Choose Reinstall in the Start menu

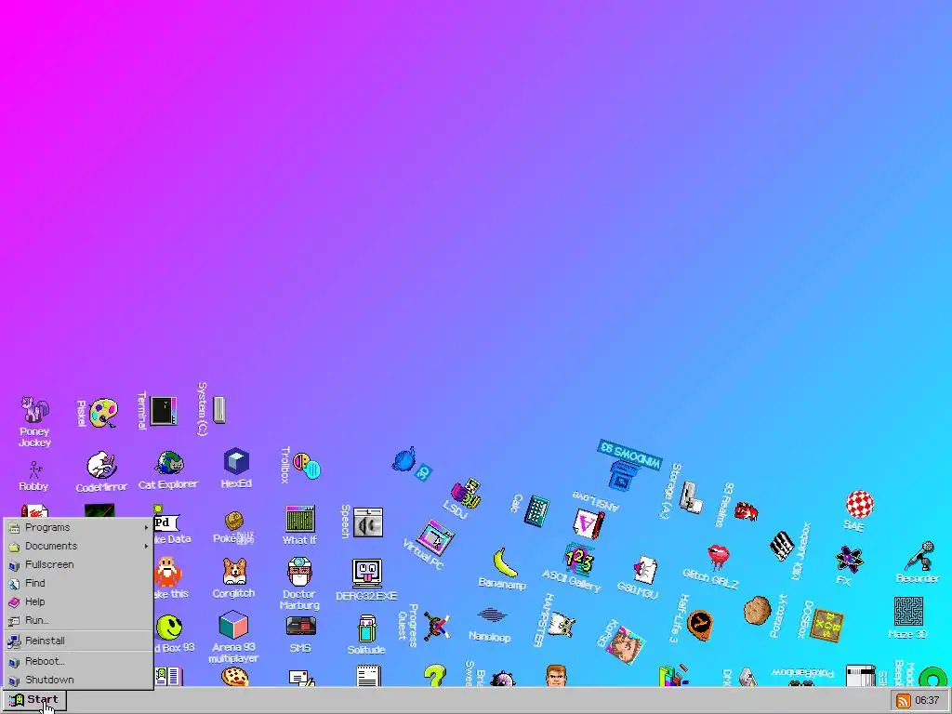[x=78, y=641]
